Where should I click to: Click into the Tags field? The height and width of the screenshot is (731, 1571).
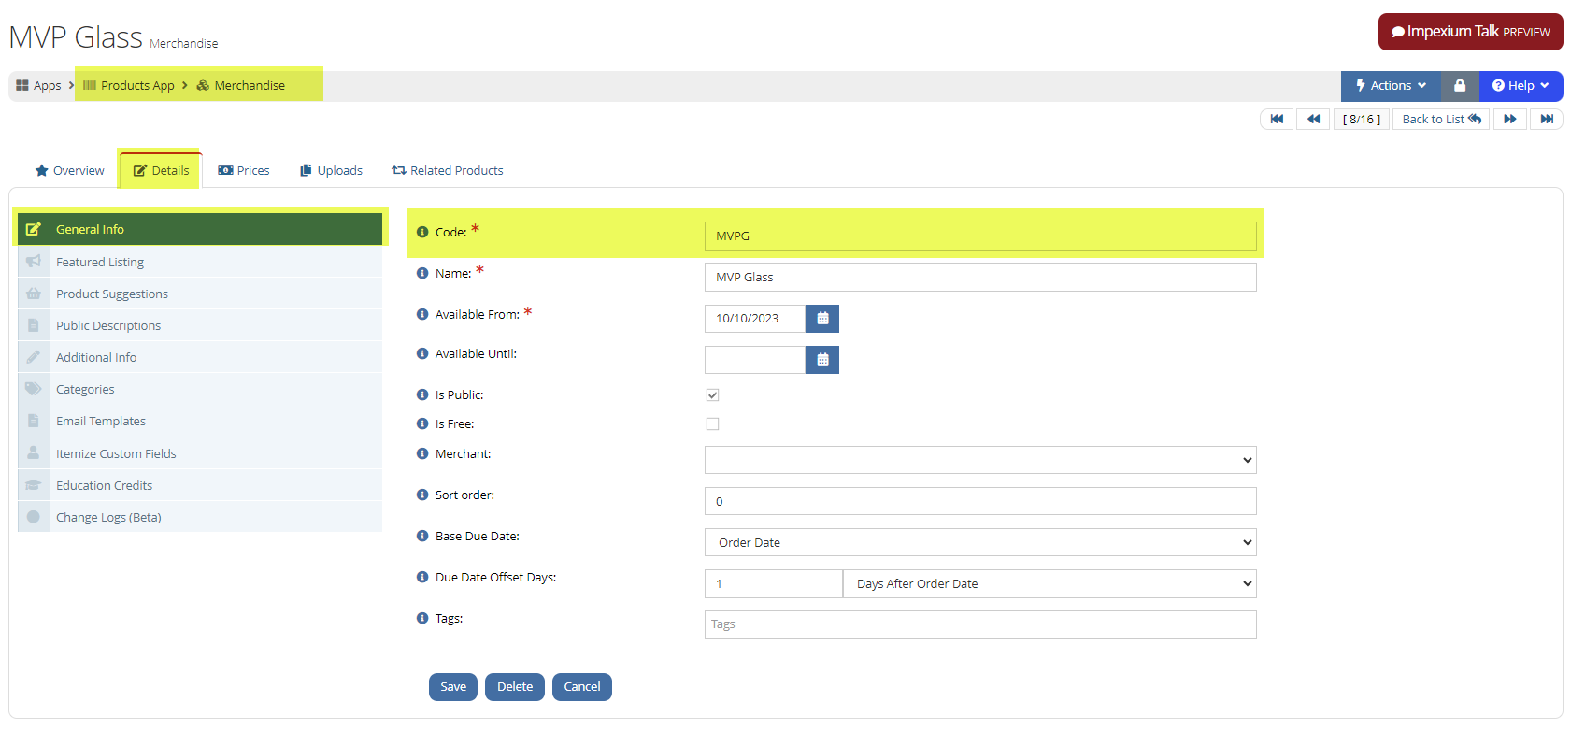(980, 624)
